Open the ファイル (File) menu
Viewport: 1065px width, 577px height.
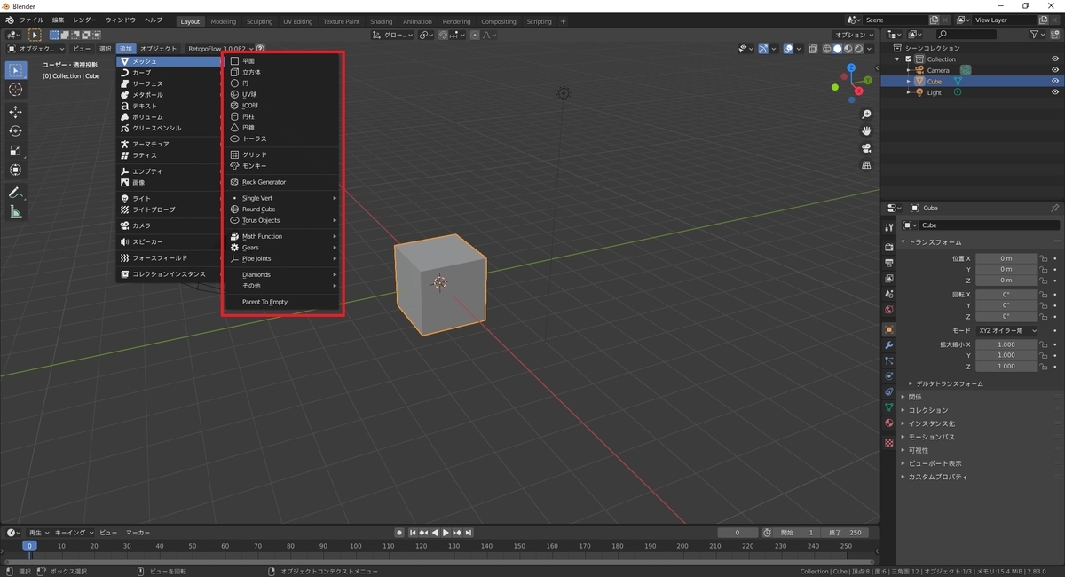30,20
